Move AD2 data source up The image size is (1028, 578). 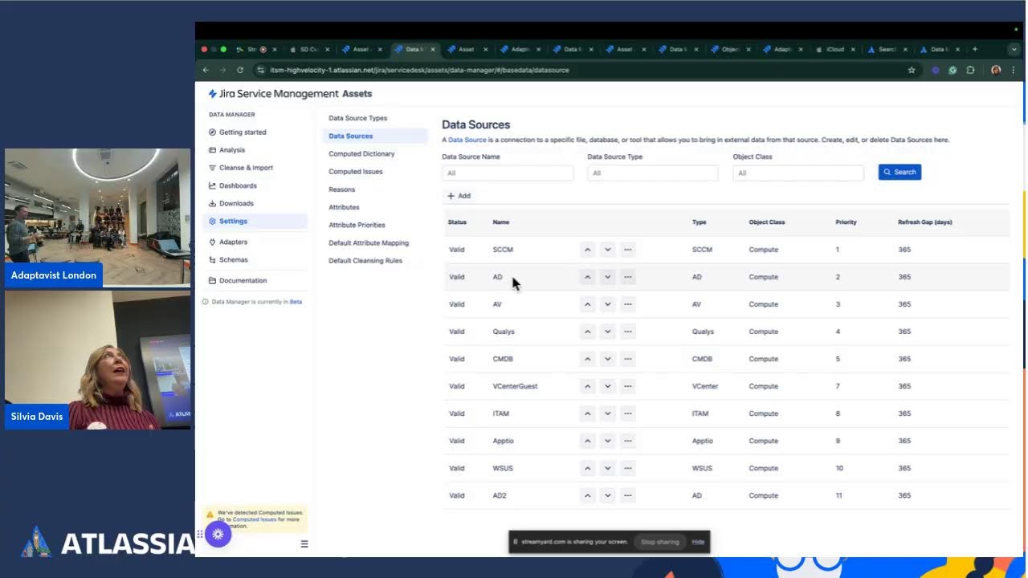(587, 495)
